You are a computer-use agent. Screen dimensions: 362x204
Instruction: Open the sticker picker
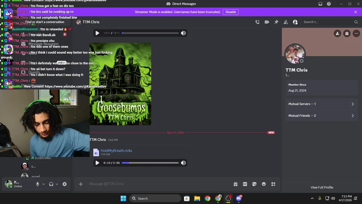coord(255,184)
